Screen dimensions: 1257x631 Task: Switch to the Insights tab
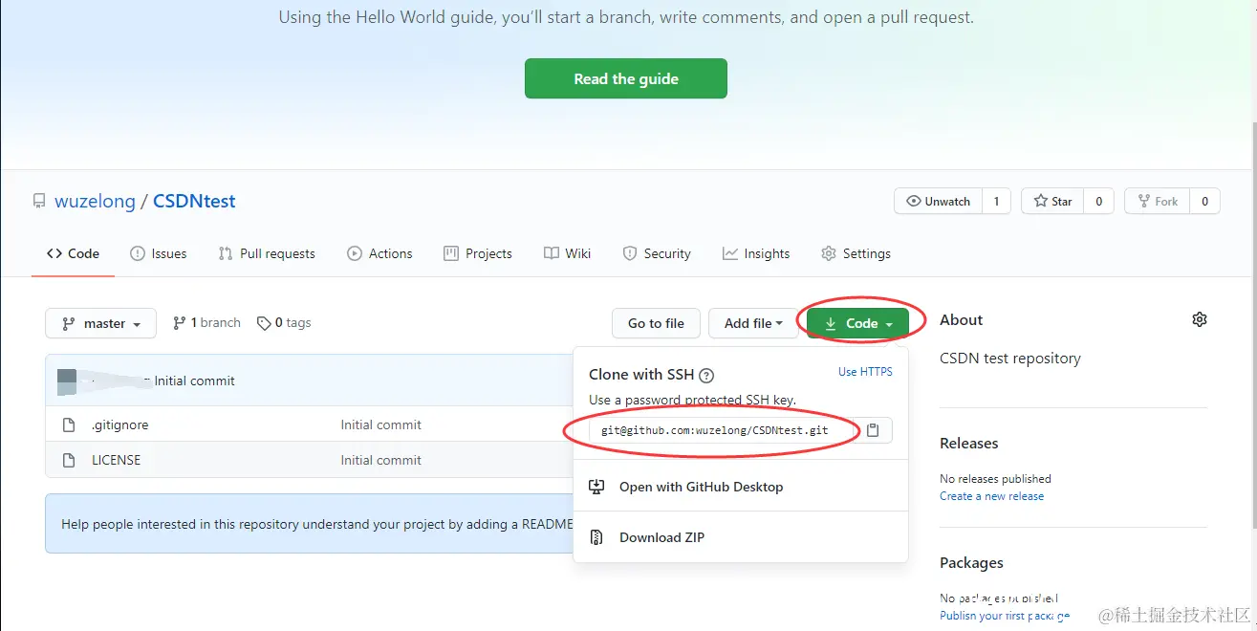pyautogui.click(x=756, y=253)
